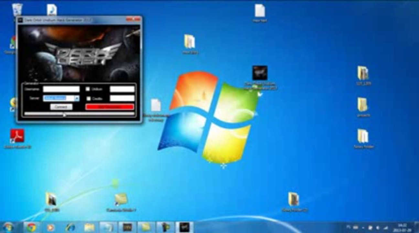This screenshot has height=233, width=419.
Task: Click the progress bar in the generator window
Action: click(79, 114)
